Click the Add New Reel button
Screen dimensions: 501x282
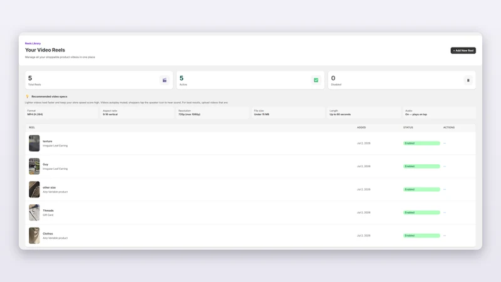coord(463,51)
